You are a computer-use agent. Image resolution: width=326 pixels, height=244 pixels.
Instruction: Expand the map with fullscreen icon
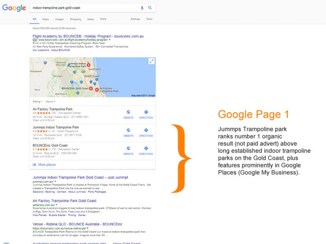151,61
